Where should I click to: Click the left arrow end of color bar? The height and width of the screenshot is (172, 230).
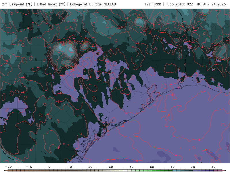pos(6,171)
